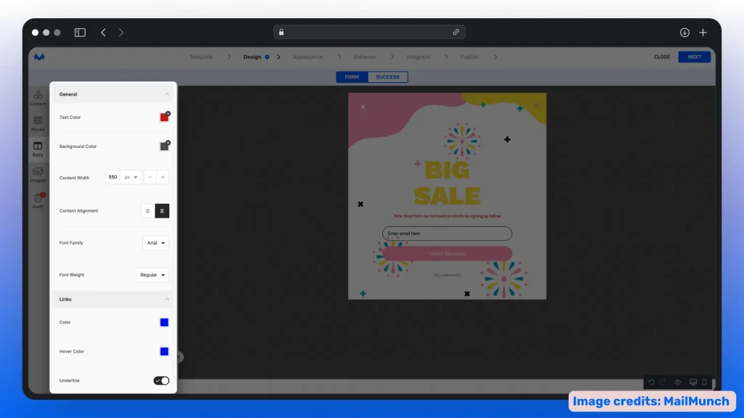Open the Font Family dropdown showing Arial
The image size is (744, 418).
[155, 242]
